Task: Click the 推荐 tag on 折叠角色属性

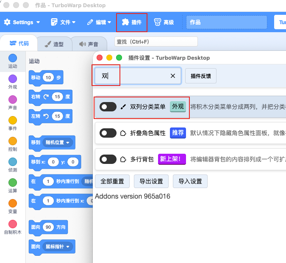Action: pos(178,133)
